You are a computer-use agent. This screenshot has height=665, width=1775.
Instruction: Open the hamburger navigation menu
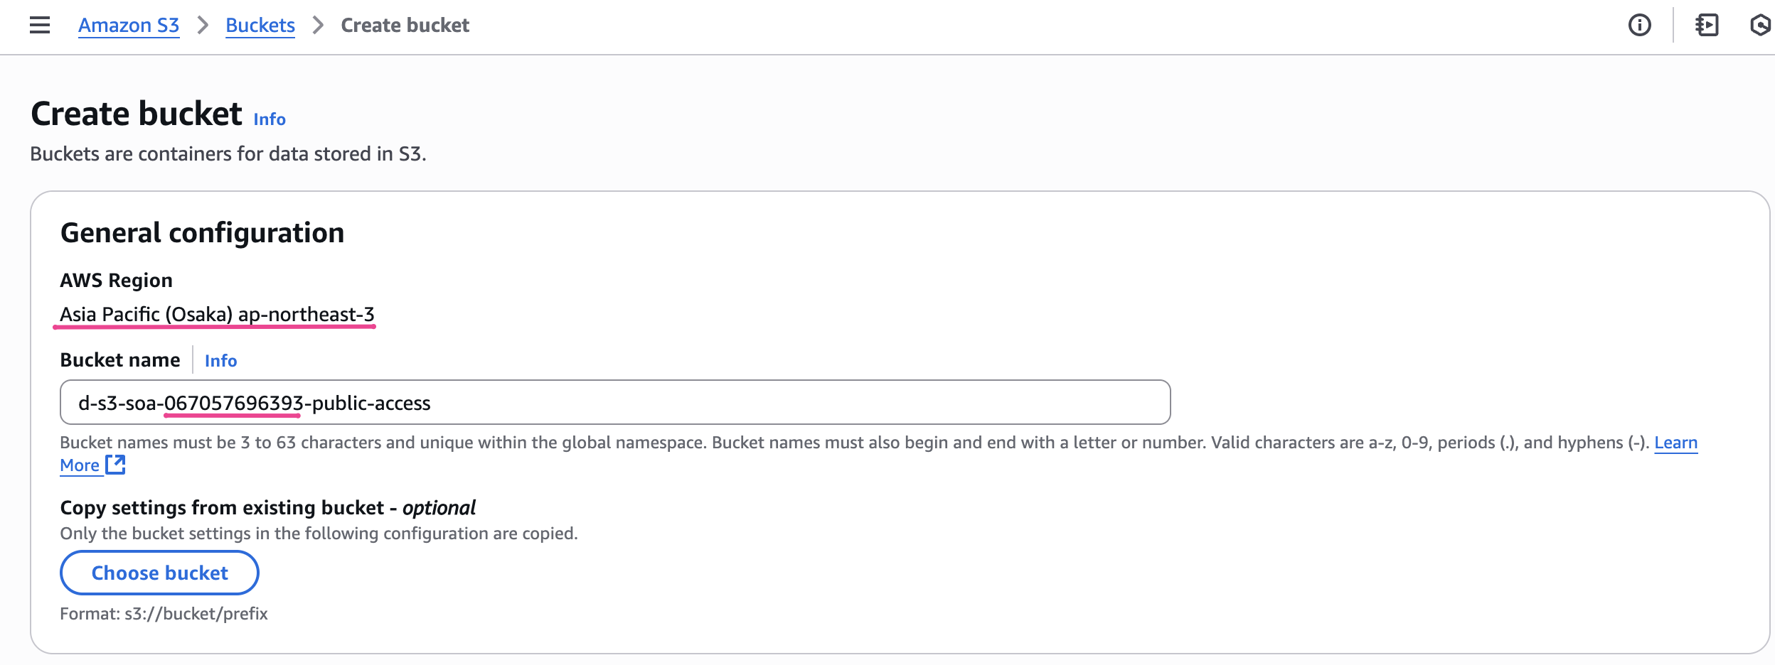40,26
